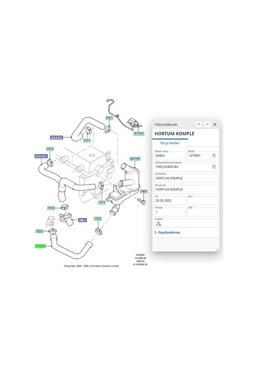Select the HD1 callout beside the wiring harness
This screenshot has height=367, width=257.
109,118
